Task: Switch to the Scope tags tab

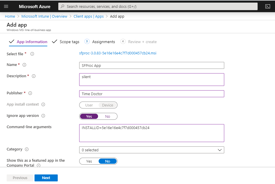Action: coord(66,42)
